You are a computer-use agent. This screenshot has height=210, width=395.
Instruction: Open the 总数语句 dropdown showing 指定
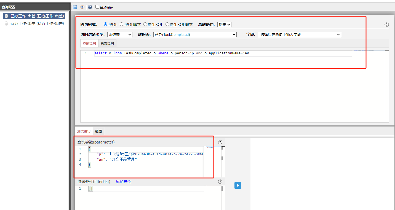[224, 25]
